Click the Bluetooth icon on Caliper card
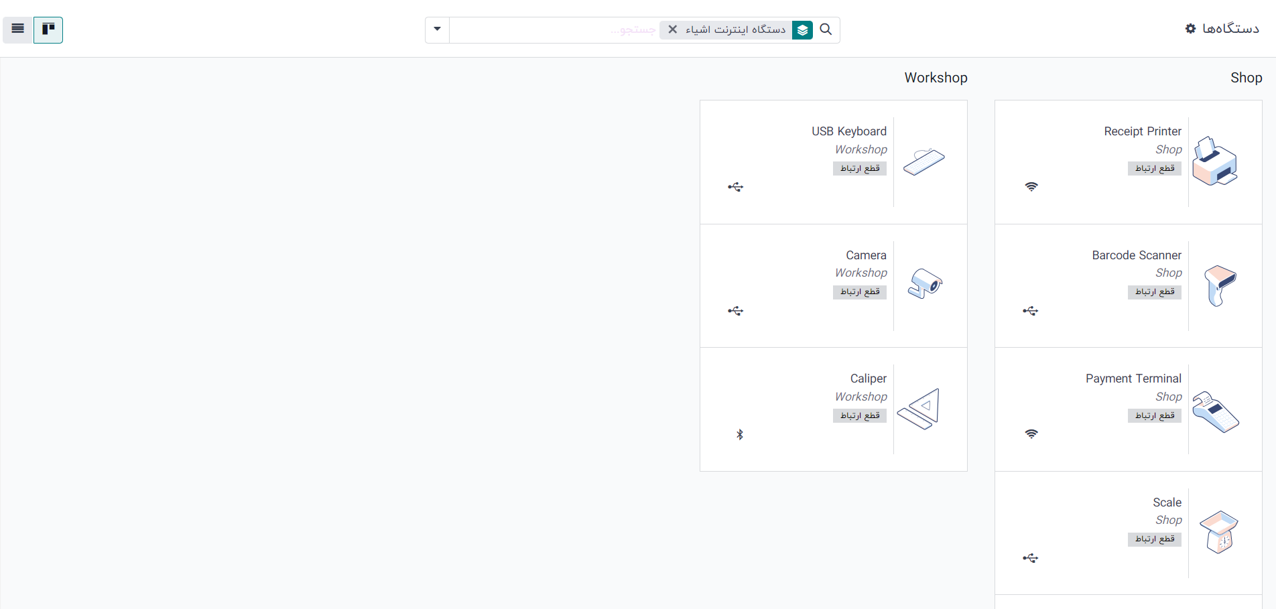Viewport: 1276px width, 609px height. [740, 435]
